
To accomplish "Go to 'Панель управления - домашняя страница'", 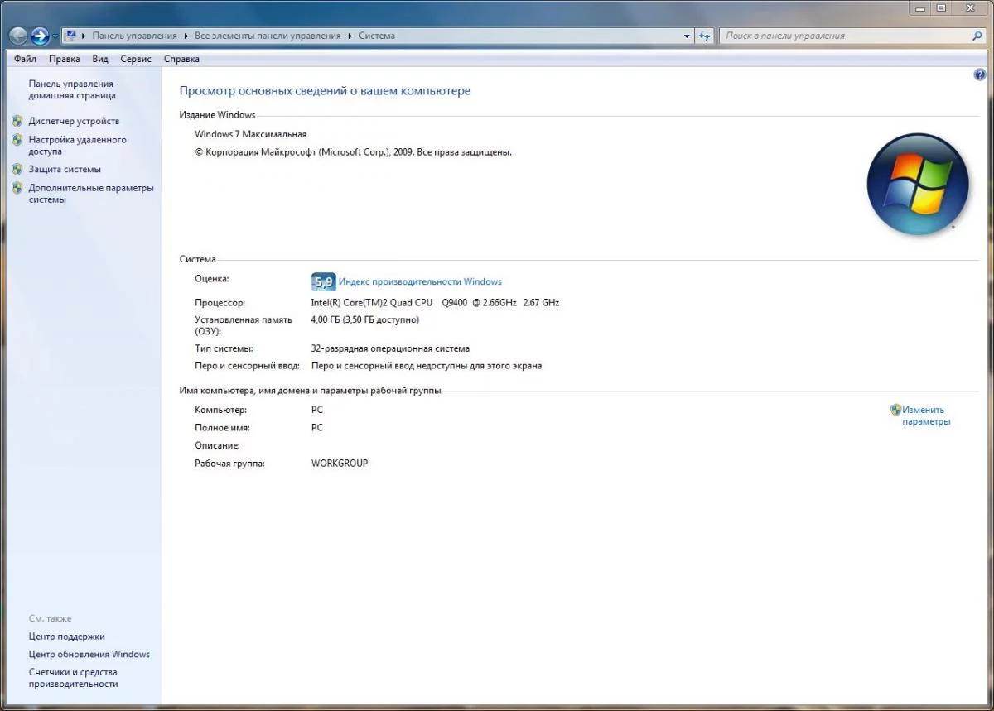I will coord(74,89).
